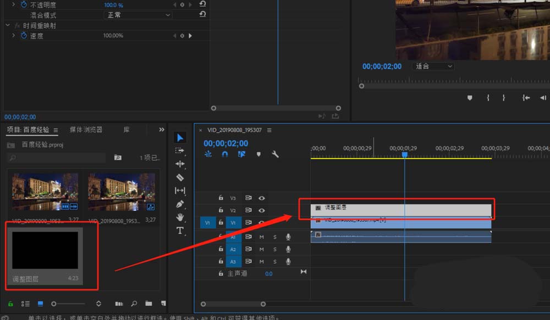Select the Razor tool in the toolbar

[x=180, y=177]
